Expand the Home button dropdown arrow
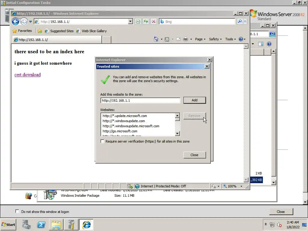Viewport: 308px width, 231px height. tap(162, 39)
